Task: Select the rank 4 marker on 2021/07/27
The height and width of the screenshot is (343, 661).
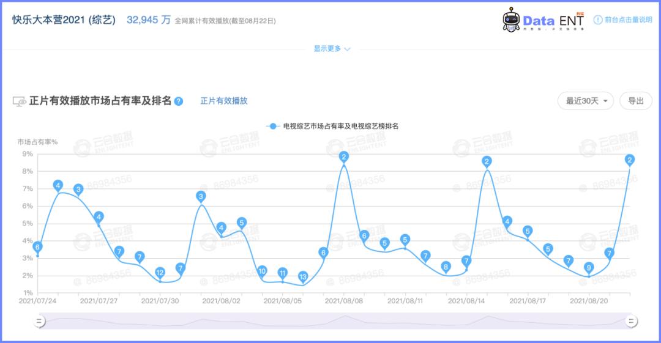Action: click(x=99, y=218)
